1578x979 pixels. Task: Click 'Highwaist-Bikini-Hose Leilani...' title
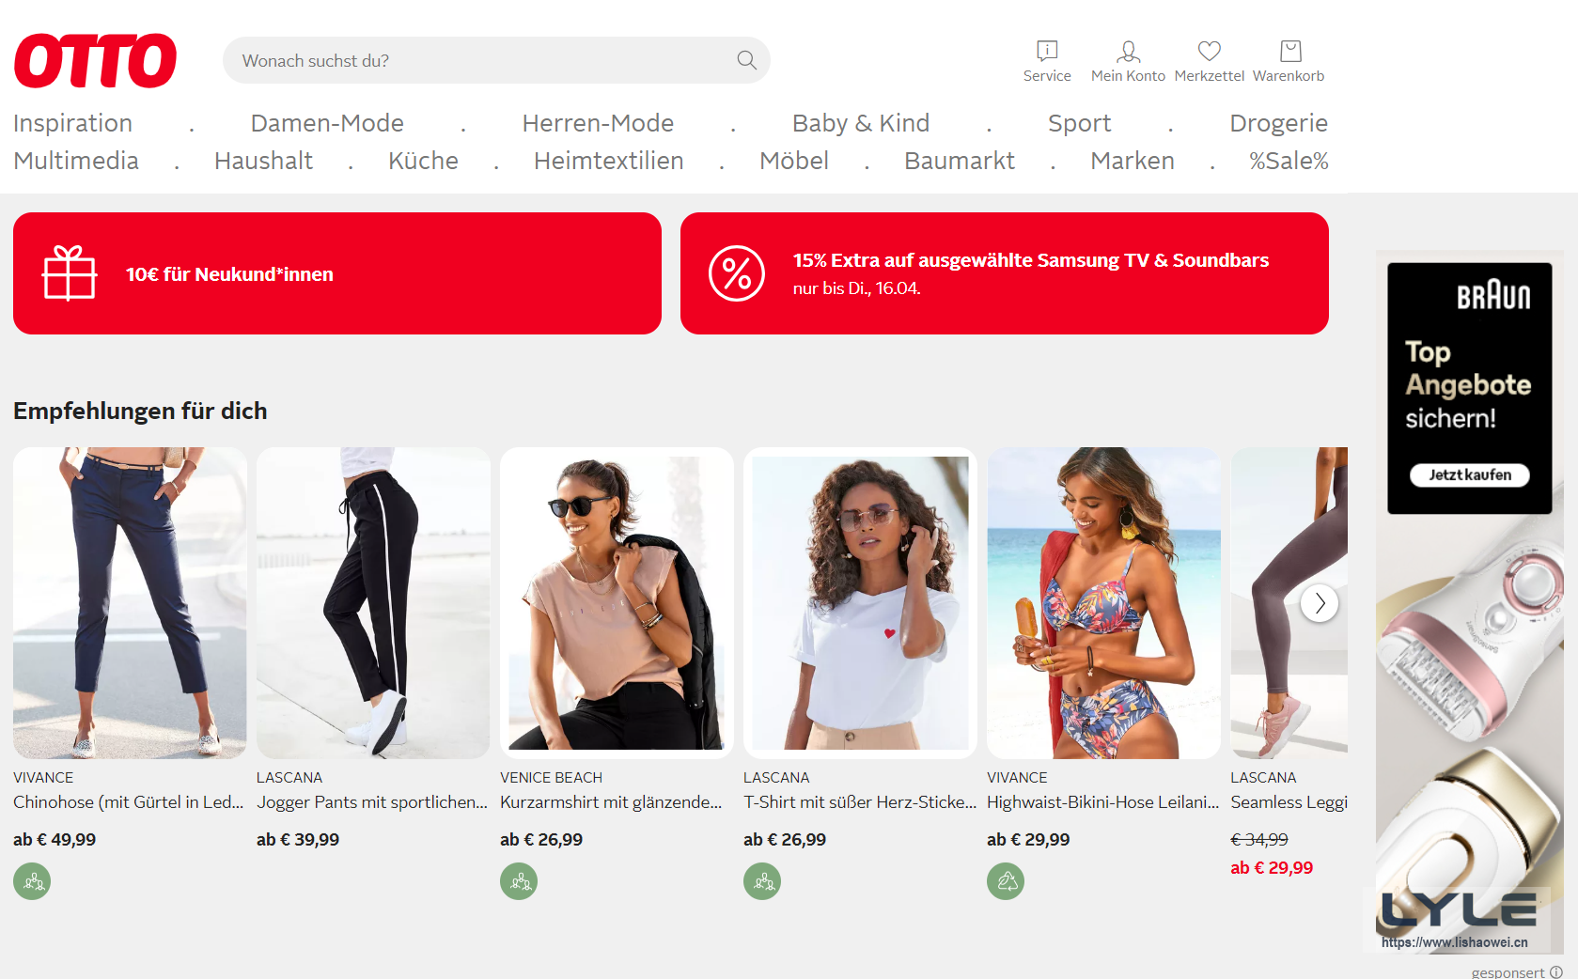(1102, 802)
